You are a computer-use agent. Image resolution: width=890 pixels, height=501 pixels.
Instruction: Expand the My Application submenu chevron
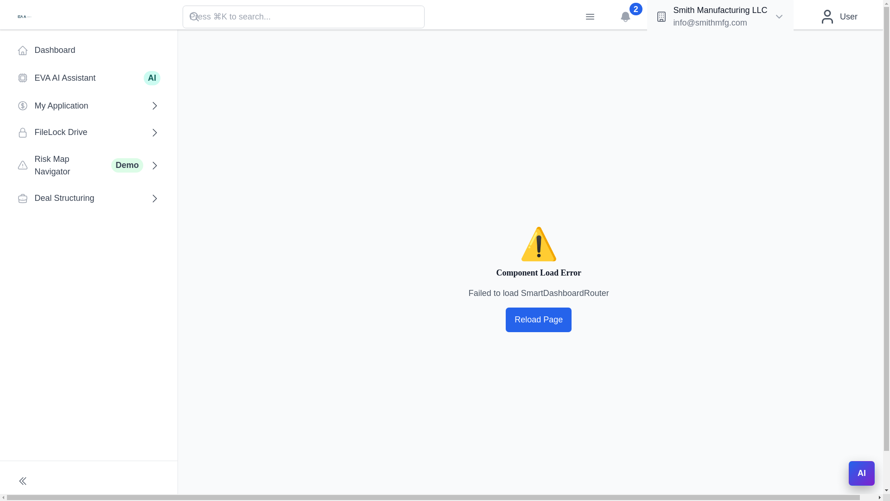pos(155,106)
